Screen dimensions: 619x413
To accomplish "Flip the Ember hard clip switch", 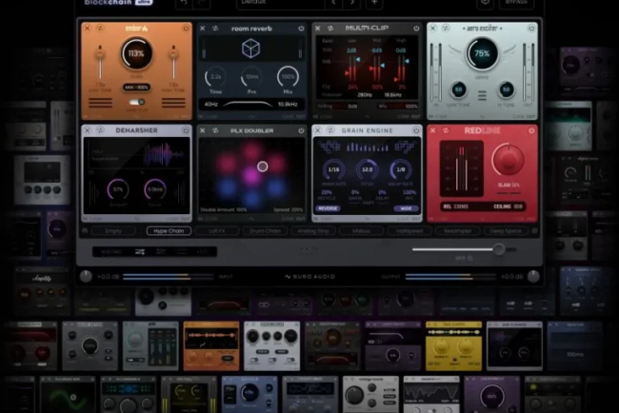I will [136, 102].
